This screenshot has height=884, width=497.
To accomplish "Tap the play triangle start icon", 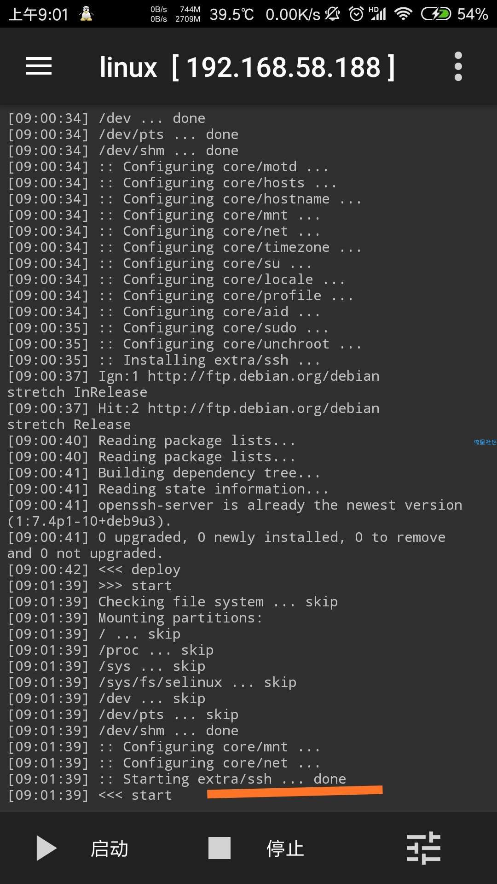I will (x=46, y=849).
